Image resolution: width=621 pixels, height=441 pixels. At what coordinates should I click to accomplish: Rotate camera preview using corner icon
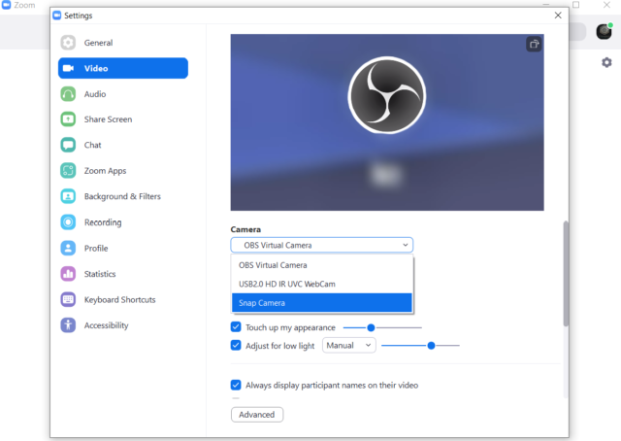point(534,44)
